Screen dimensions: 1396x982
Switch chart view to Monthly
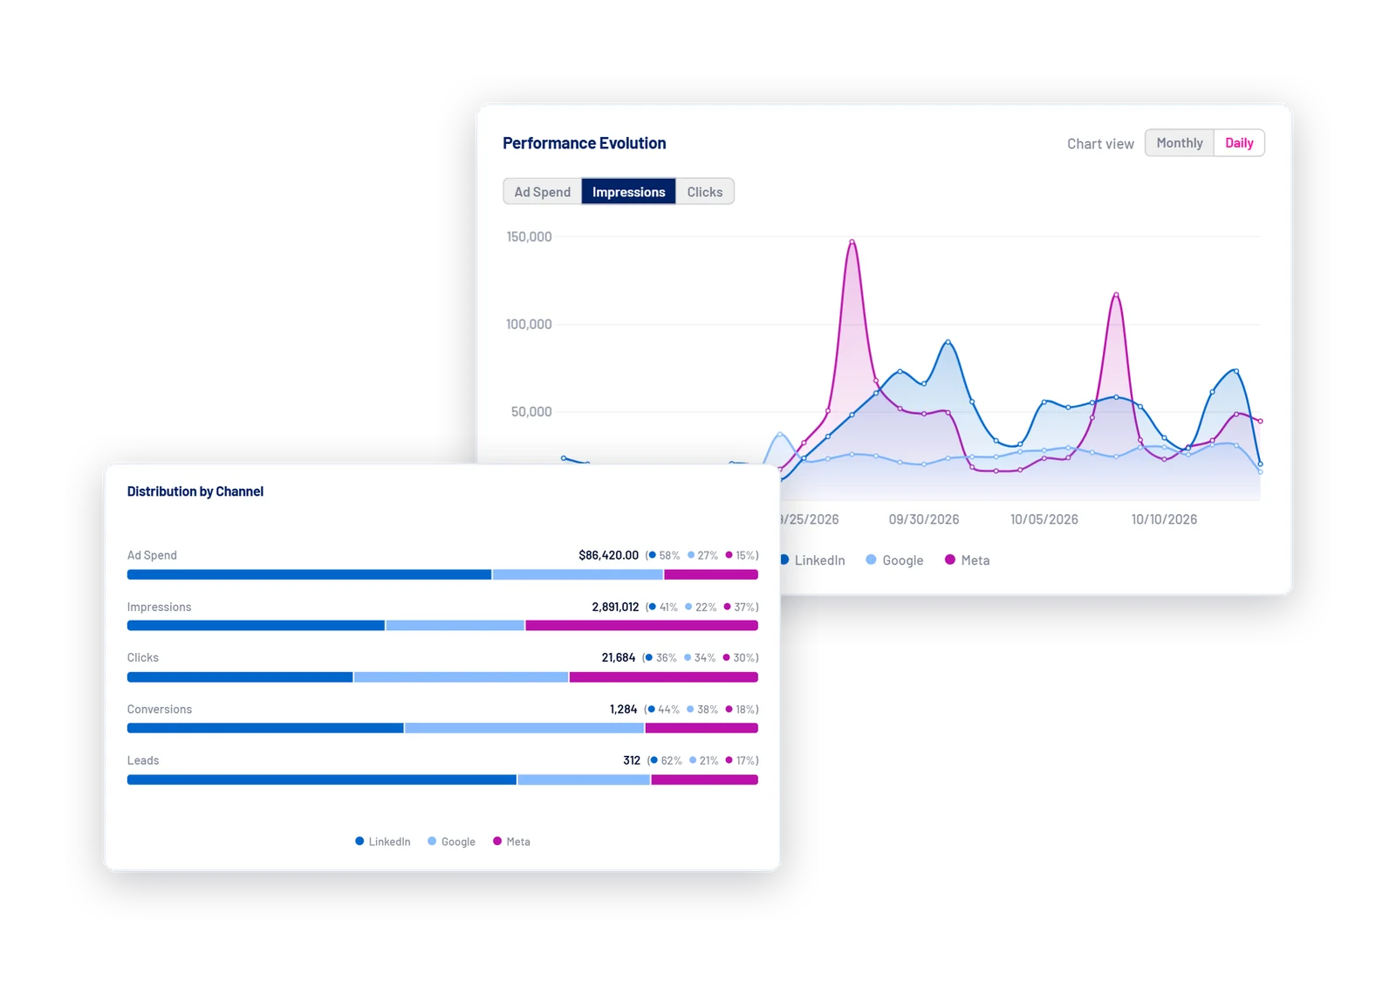pyautogui.click(x=1179, y=143)
